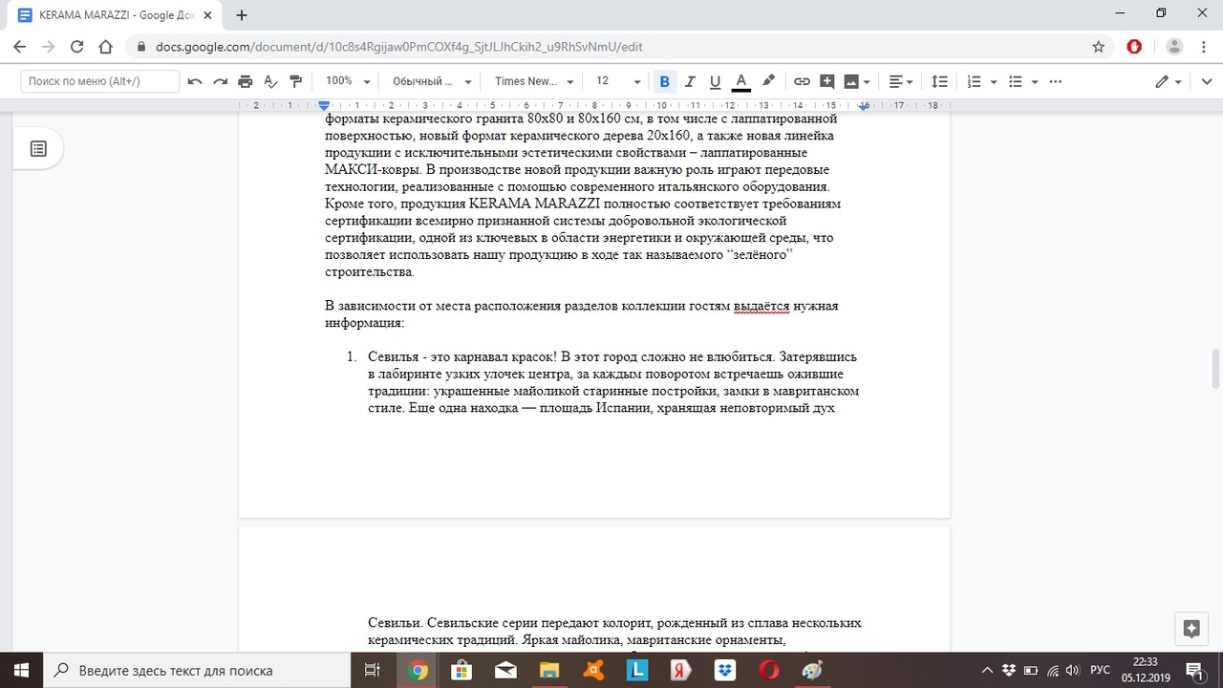Open the Explore button at bottom right

pyautogui.click(x=1191, y=628)
